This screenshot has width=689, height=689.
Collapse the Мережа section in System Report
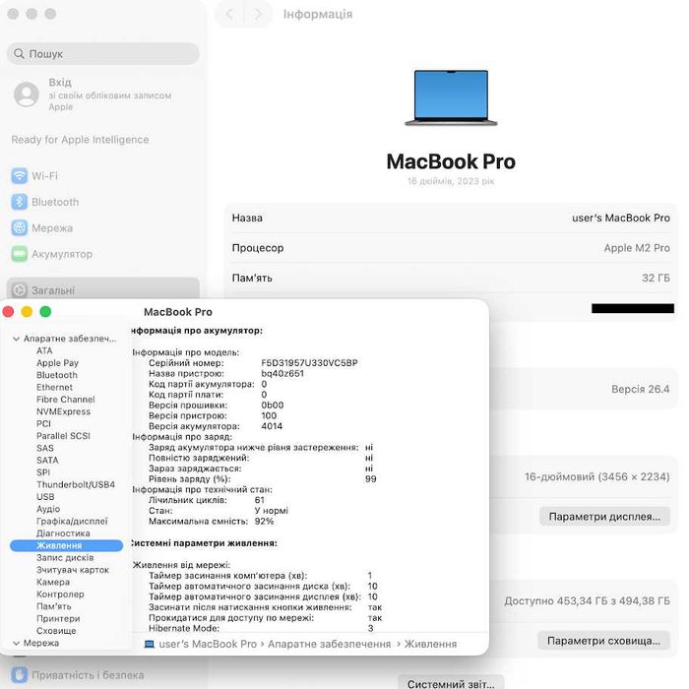(17, 643)
